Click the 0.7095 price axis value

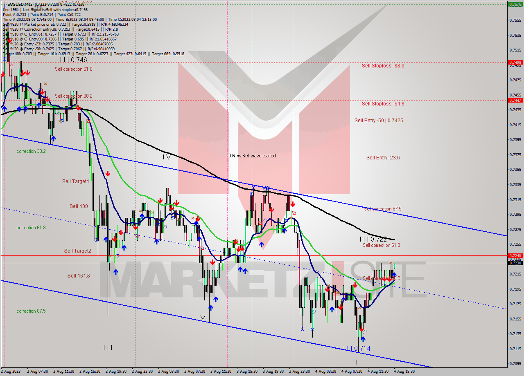click(515, 364)
